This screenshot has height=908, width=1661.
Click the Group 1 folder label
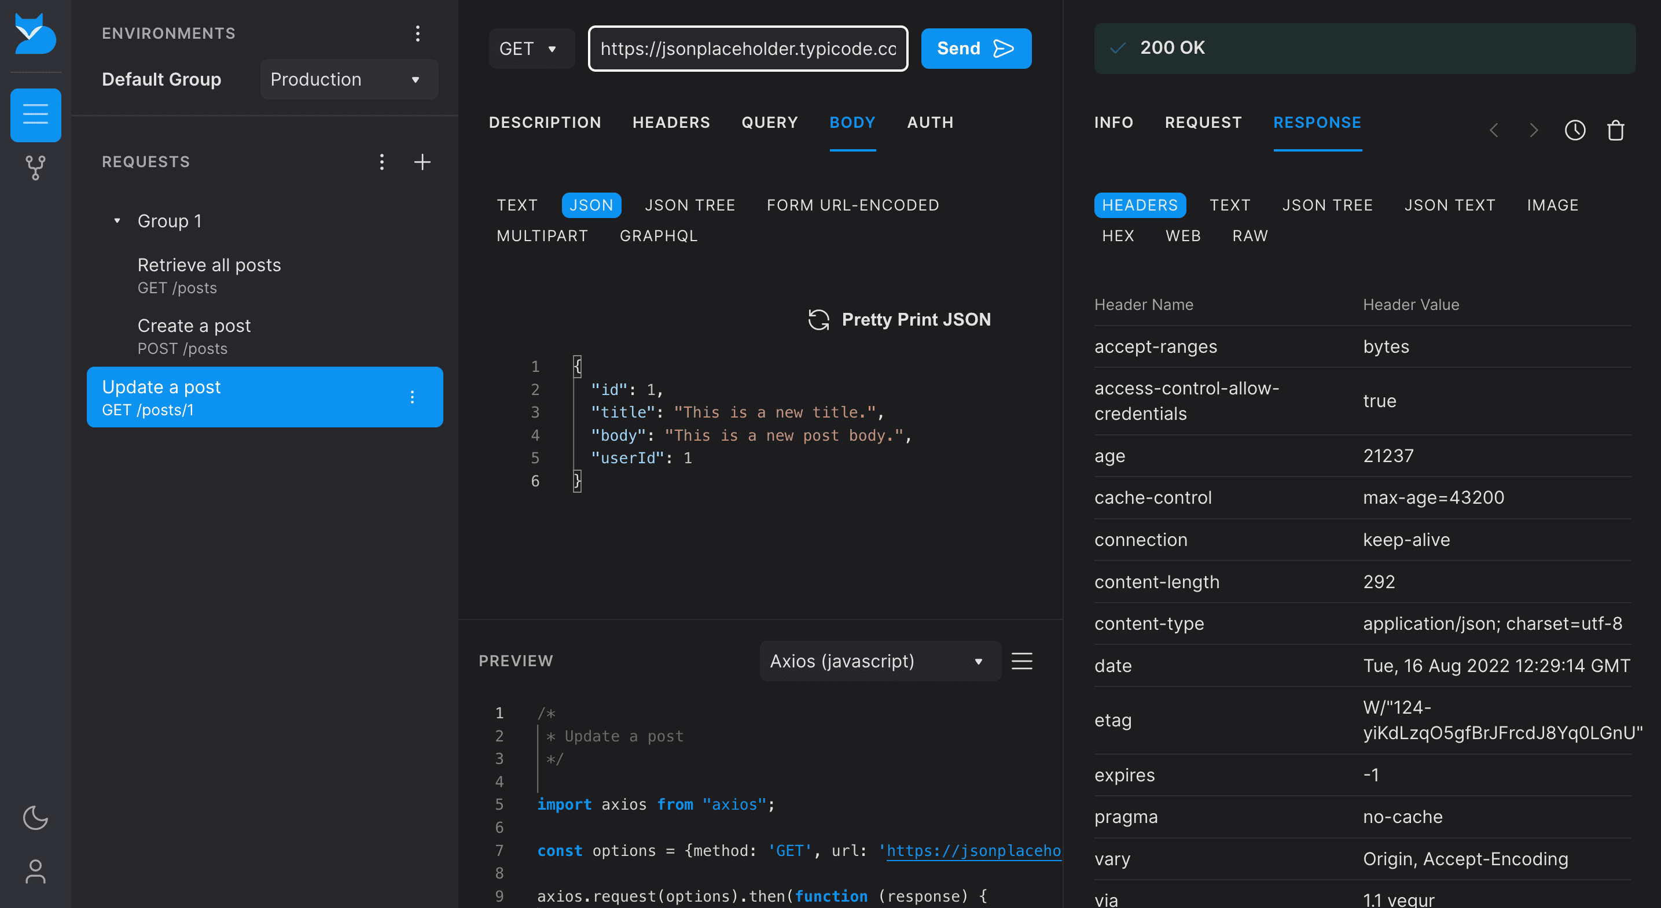click(x=170, y=221)
